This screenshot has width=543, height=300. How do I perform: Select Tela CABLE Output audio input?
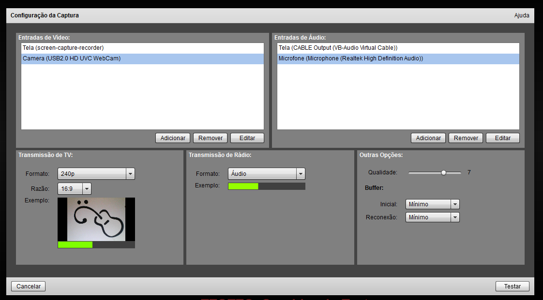[x=338, y=48]
